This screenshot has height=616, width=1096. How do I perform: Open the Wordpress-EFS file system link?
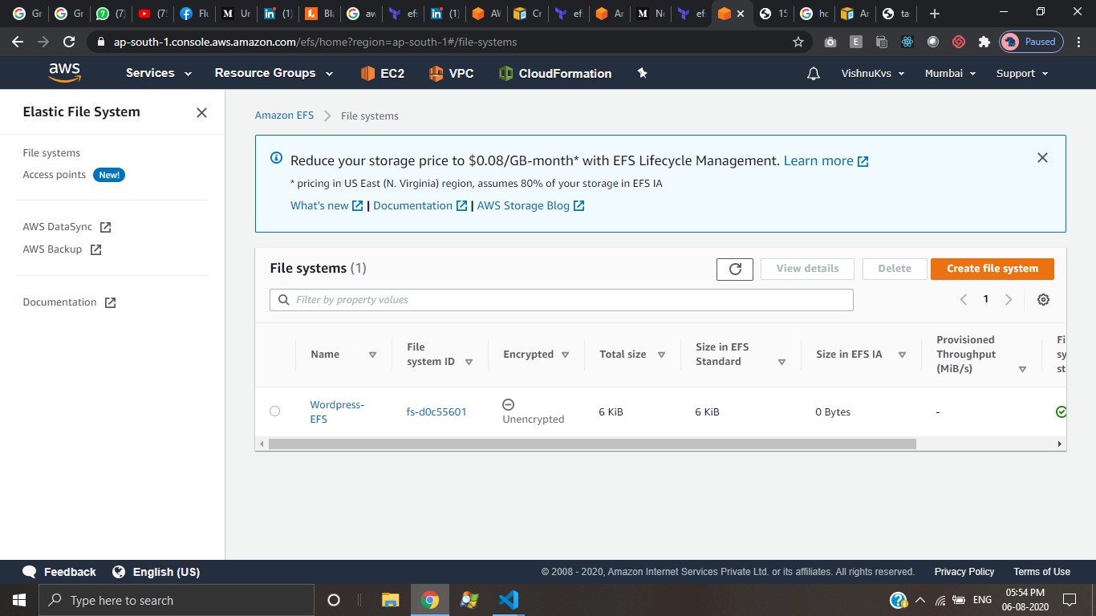click(x=337, y=411)
